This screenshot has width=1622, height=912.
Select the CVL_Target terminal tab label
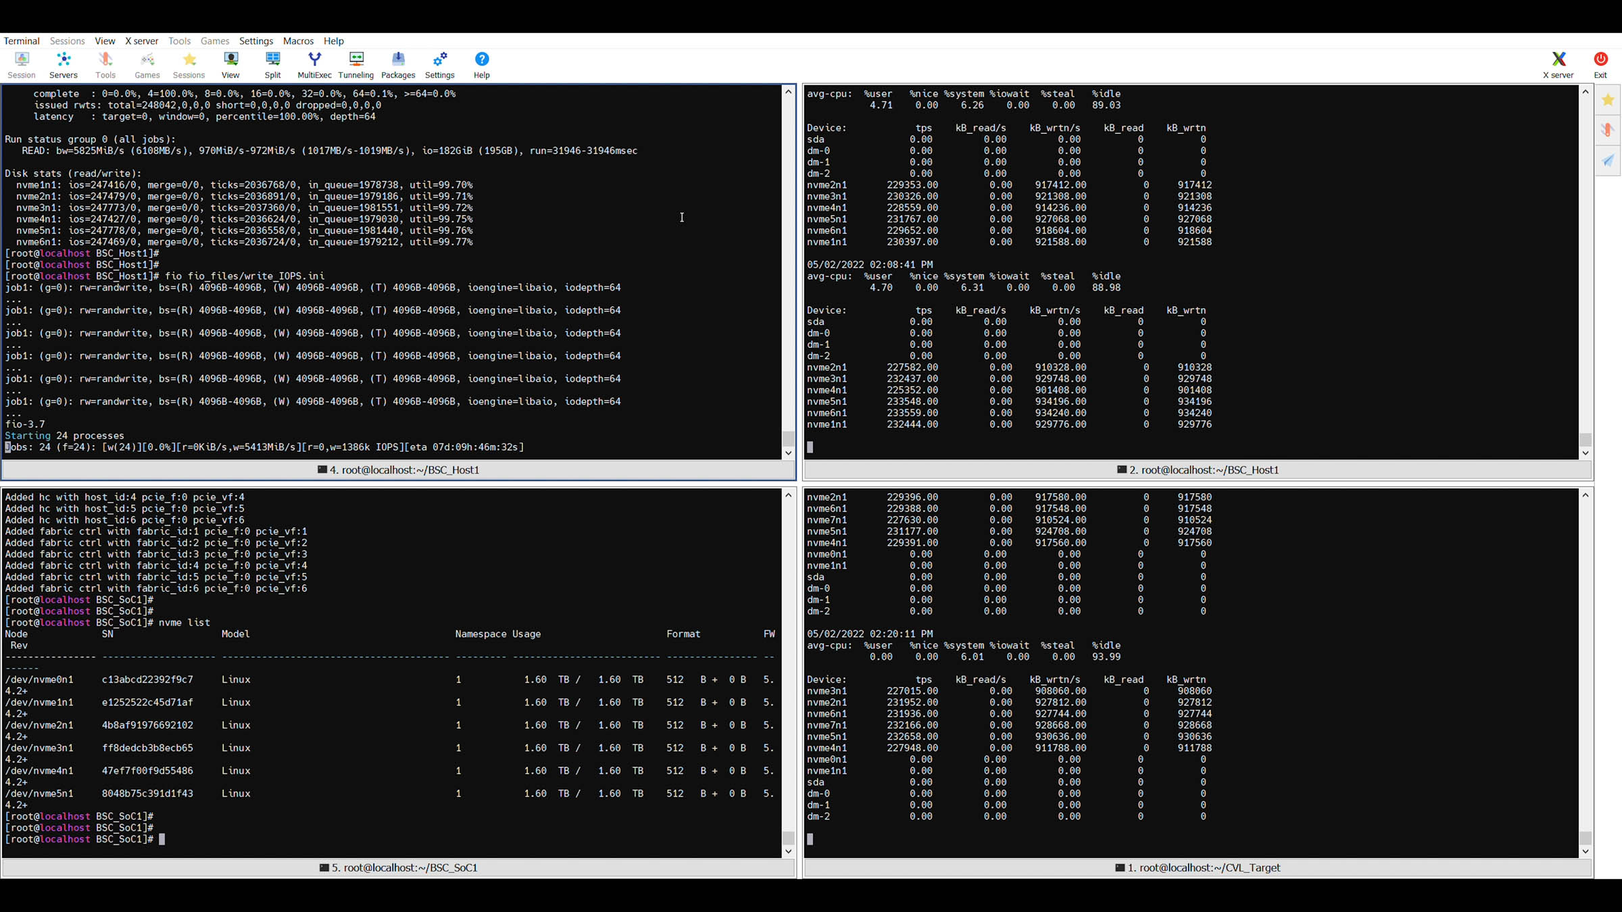pos(1198,867)
